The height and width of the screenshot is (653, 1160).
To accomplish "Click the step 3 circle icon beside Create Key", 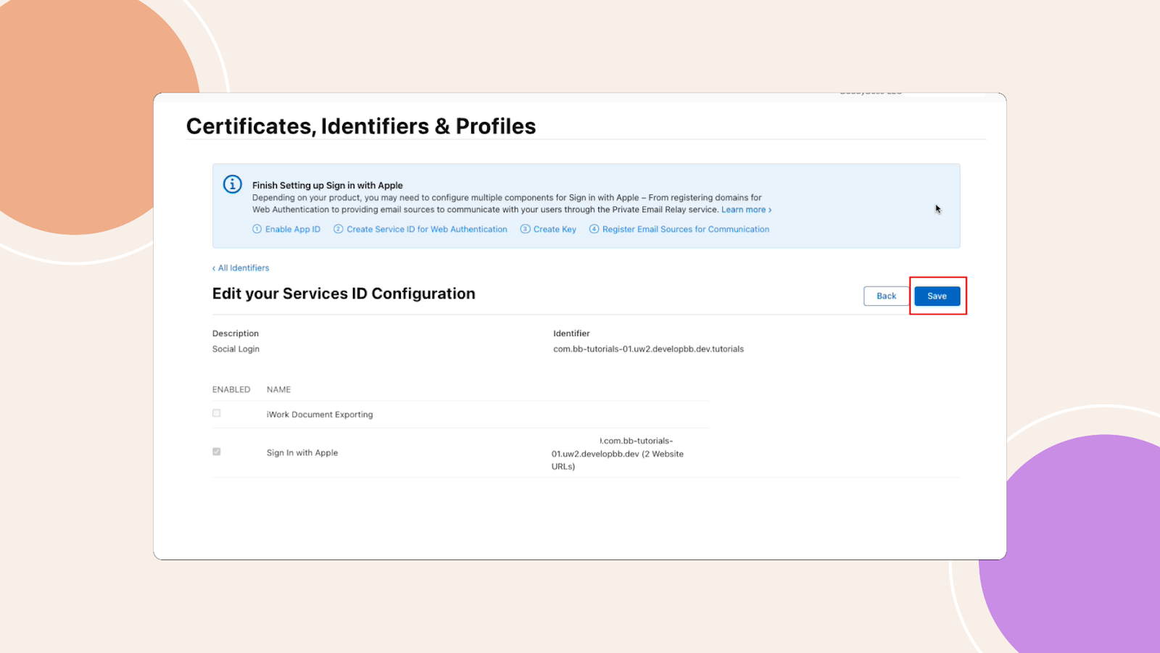I will click(x=525, y=229).
